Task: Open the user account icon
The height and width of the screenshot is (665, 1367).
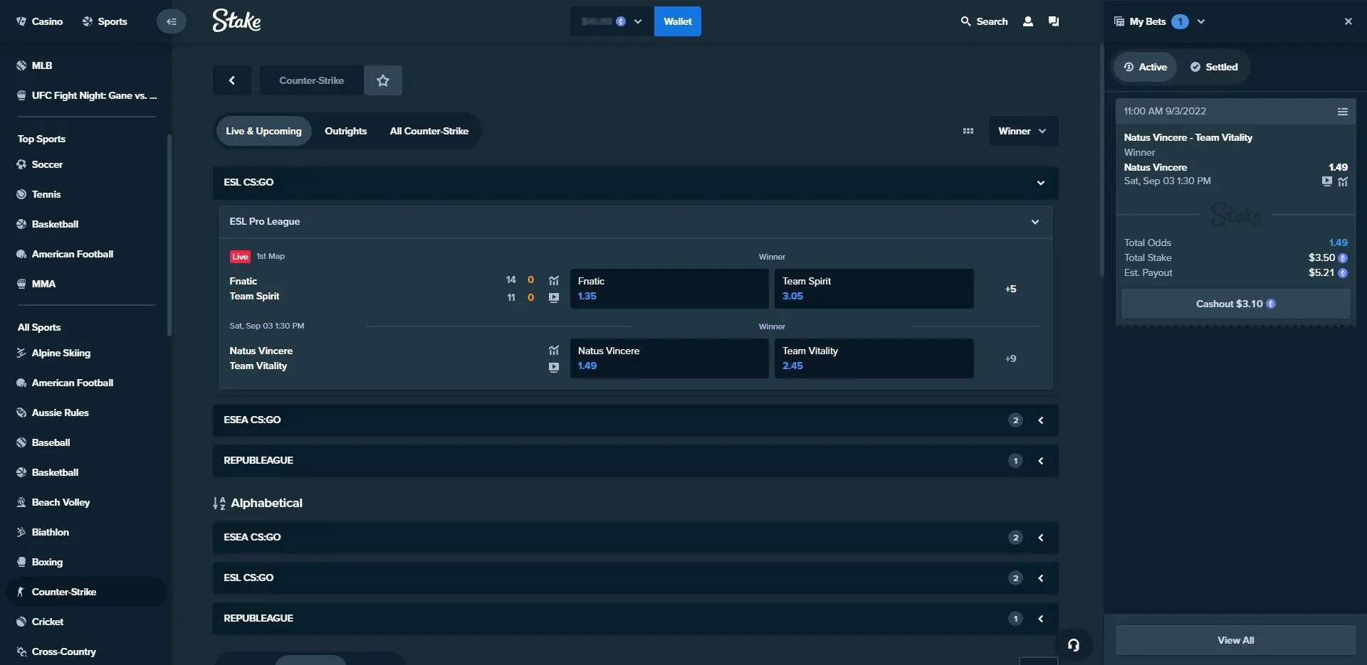Action: point(1027,21)
